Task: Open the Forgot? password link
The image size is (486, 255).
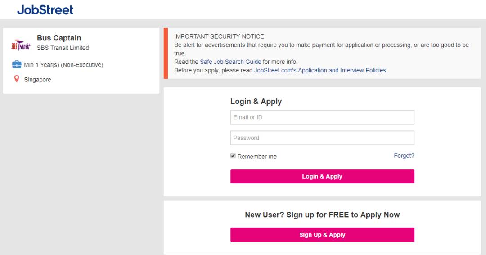Action: click(404, 156)
